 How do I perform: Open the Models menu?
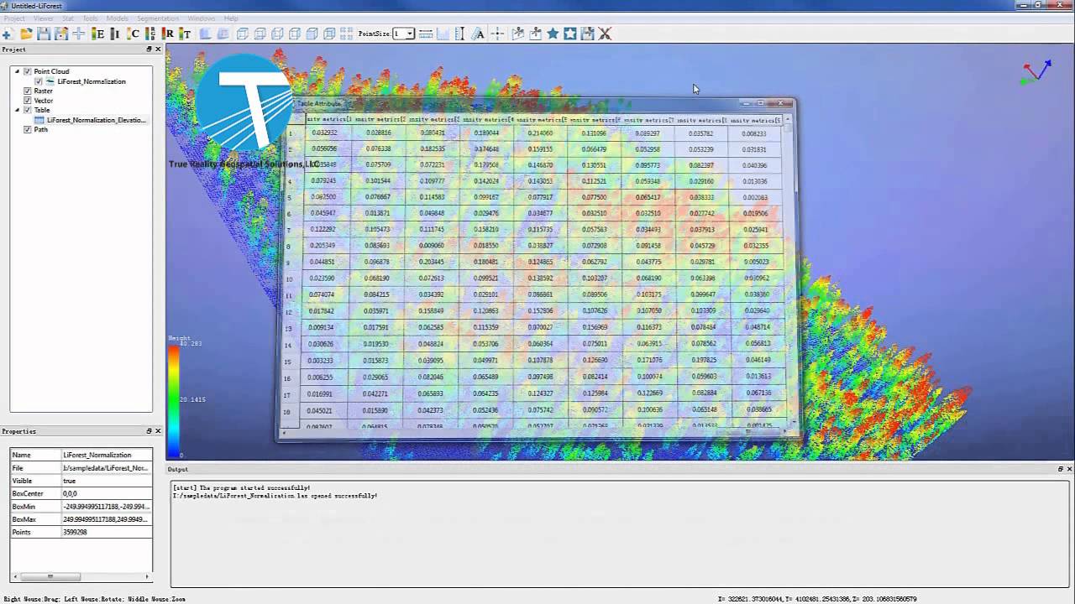(118, 18)
